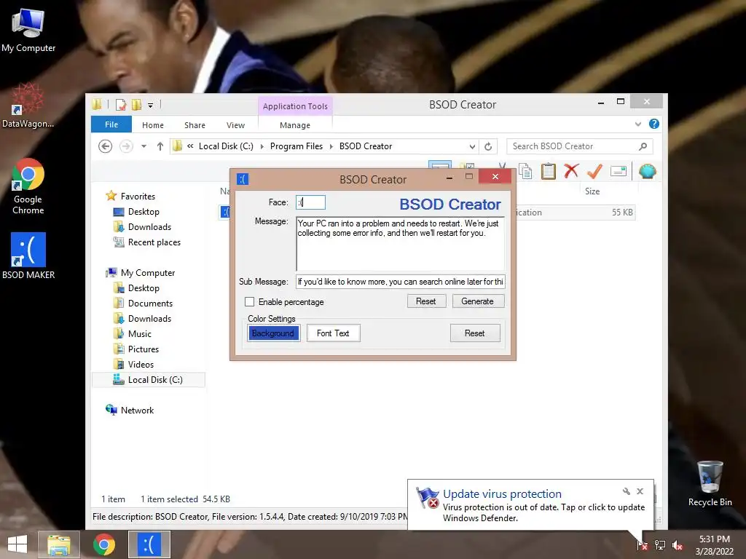Pick the Font Text color button
Screen dimensions: 746x559
333,333
